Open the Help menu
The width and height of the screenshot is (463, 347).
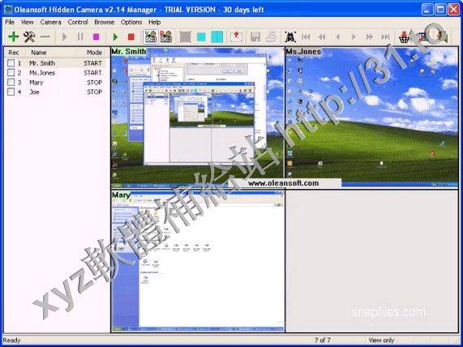click(x=154, y=22)
